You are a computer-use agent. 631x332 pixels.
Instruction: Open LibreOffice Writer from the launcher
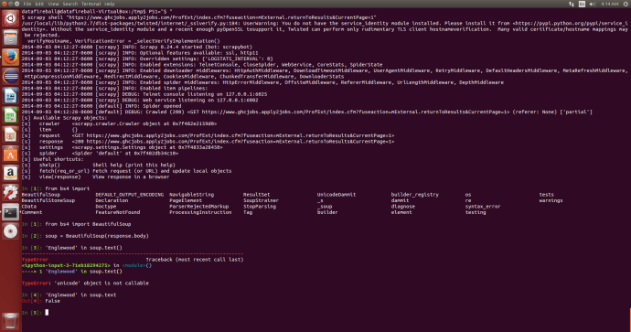tap(10, 96)
